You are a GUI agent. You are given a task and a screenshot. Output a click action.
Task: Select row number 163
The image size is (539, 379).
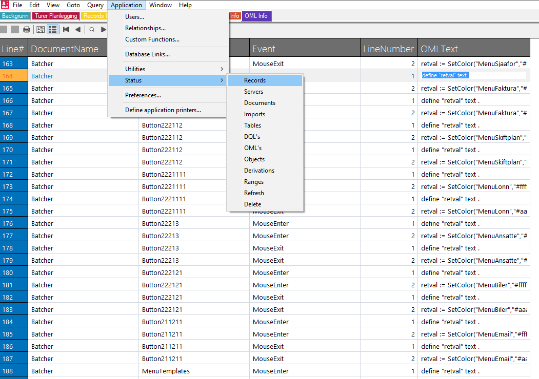pos(14,64)
